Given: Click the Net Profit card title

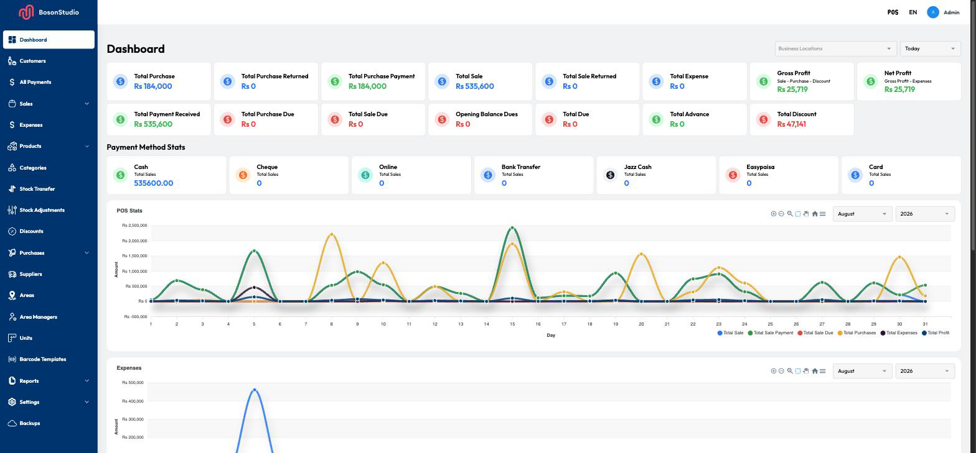Looking at the screenshot, I should (x=898, y=73).
